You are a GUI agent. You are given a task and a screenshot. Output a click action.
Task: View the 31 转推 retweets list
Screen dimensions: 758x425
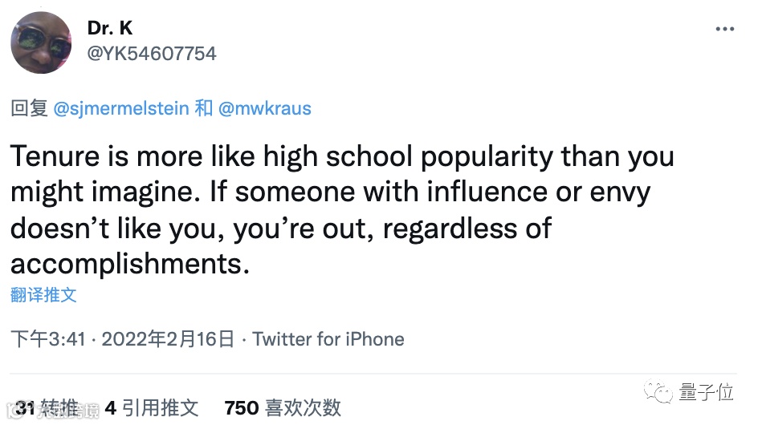coord(47,408)
